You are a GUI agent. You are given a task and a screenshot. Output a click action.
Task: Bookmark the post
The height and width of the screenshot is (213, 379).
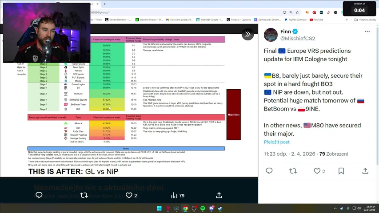click(x=341, y=171)
